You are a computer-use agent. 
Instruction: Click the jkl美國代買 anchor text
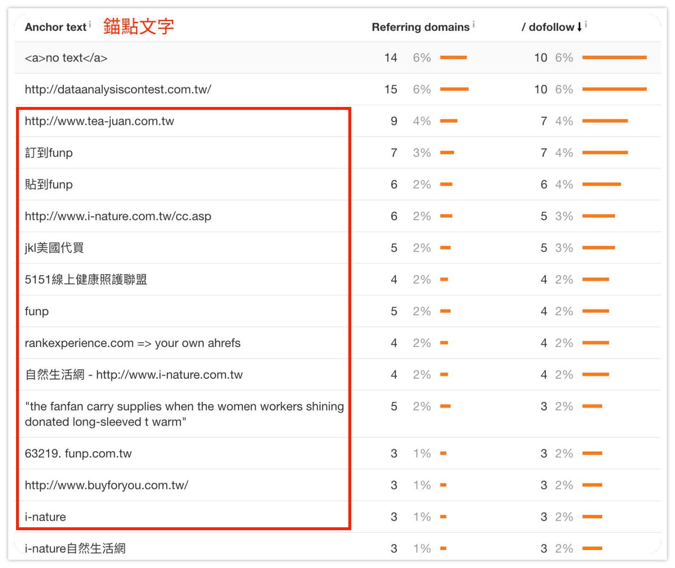point(54,248)
